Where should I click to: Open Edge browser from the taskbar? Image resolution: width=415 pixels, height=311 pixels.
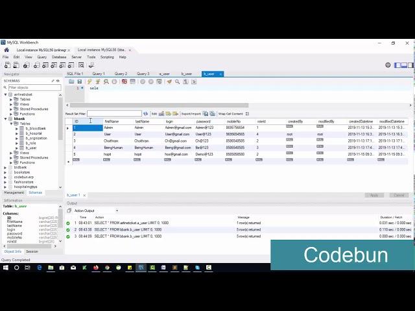[40, 268]
